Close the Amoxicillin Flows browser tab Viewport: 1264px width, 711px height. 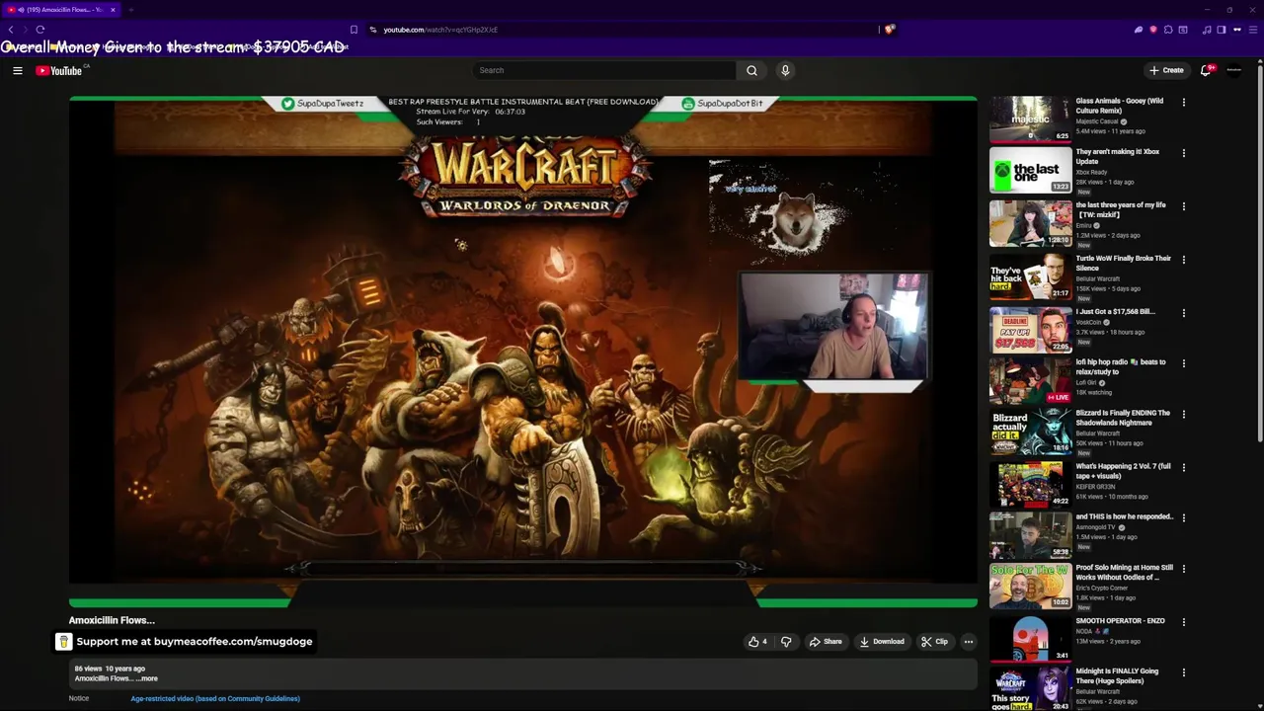[113, 10]
